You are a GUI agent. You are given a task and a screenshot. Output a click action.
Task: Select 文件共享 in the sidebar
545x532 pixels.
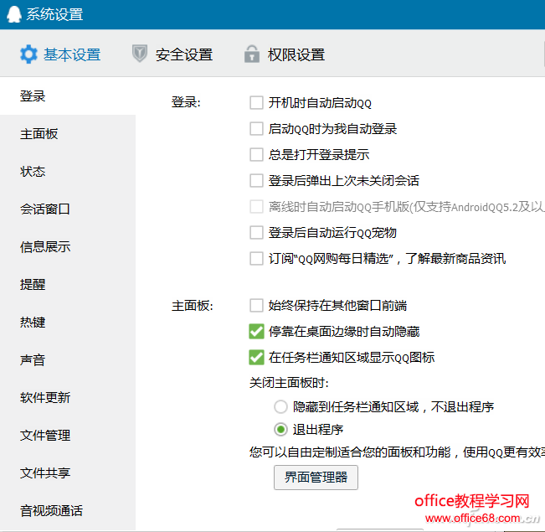[x=68, y=473]
